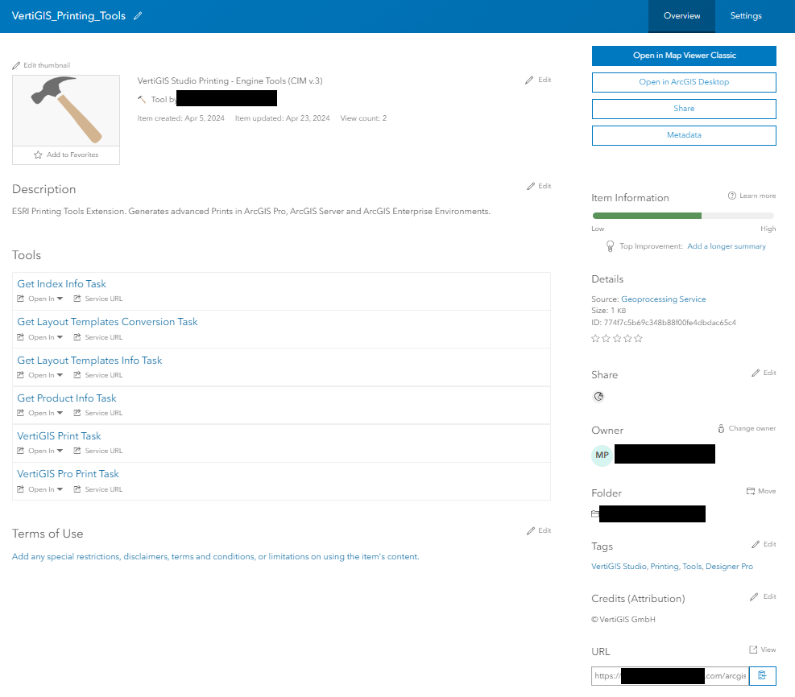Click the Designer Pro tag

(x=729, y=567)
